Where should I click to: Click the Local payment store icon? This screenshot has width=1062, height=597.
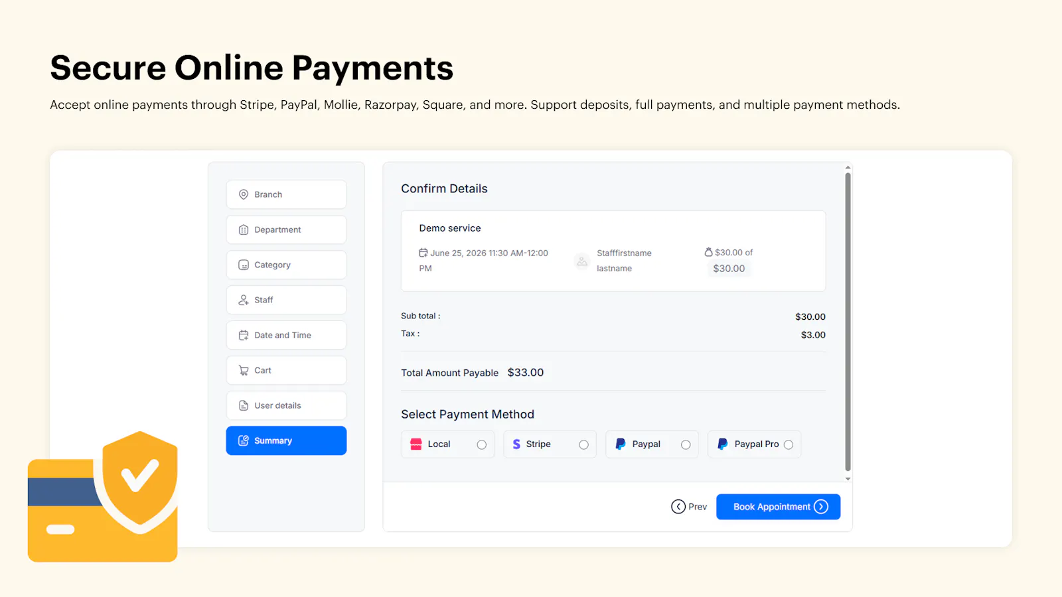coord(416,444)
